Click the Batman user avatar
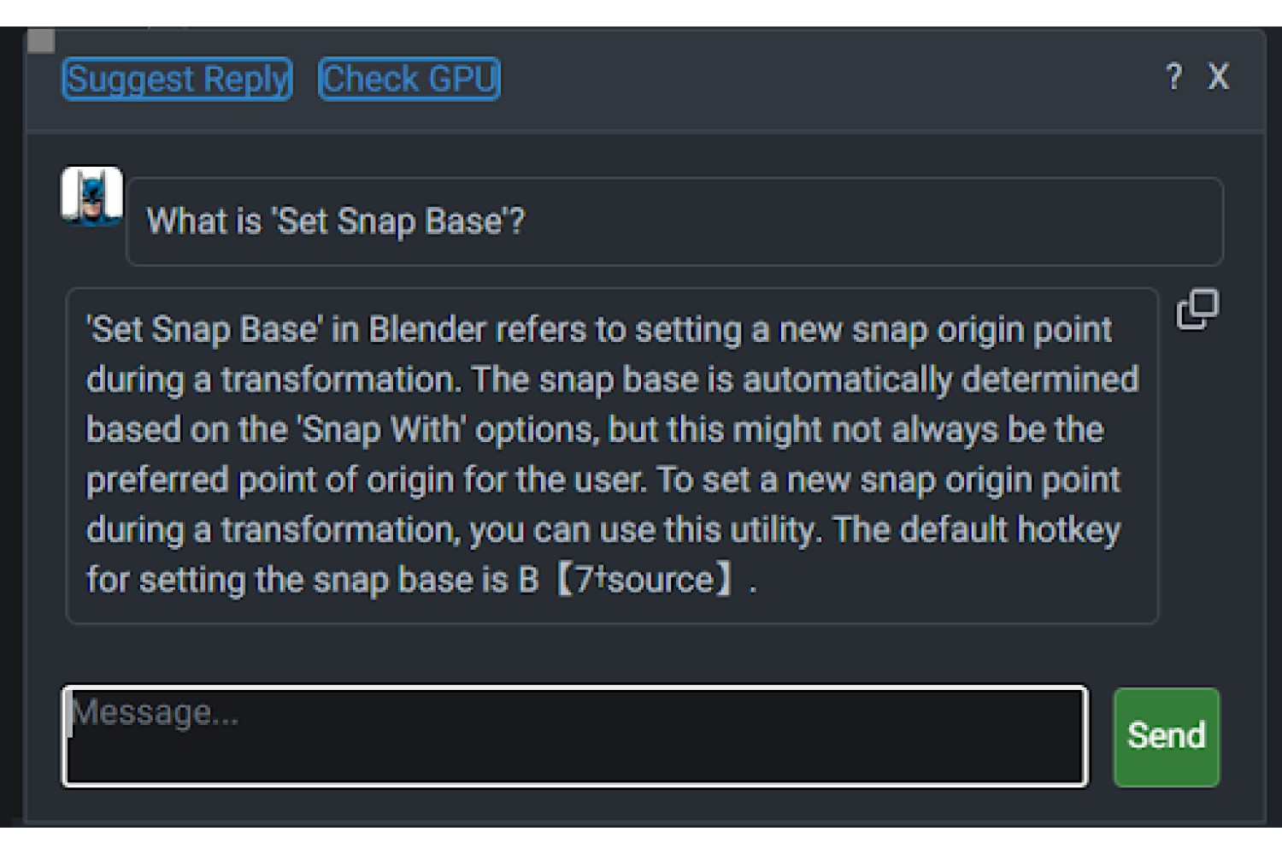 pos(92,196)
